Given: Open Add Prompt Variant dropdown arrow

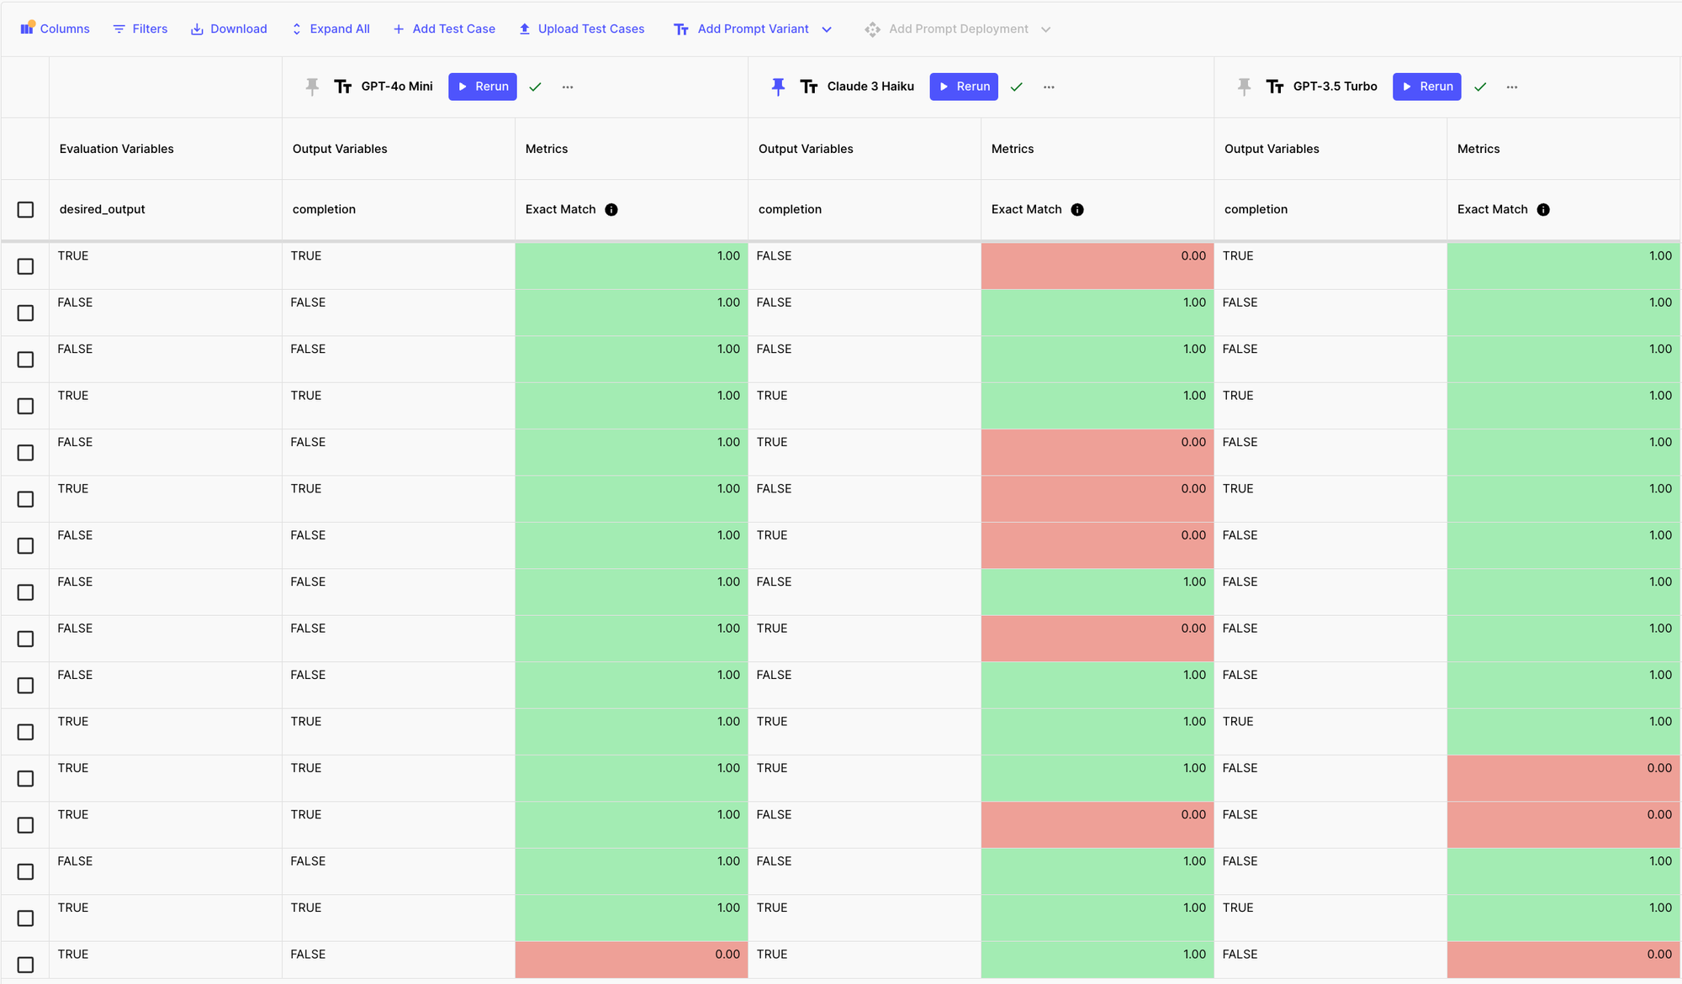Looking at the screenshot, I should coord(827,29).
